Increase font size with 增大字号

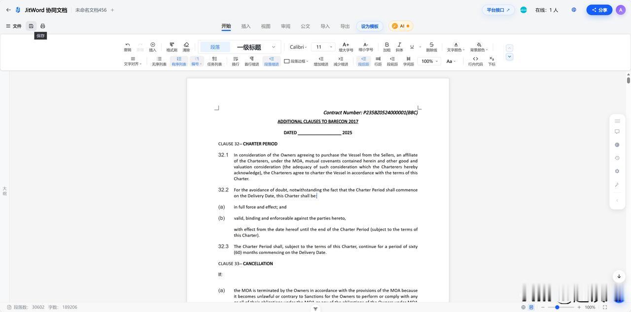(x=346, y=47)
